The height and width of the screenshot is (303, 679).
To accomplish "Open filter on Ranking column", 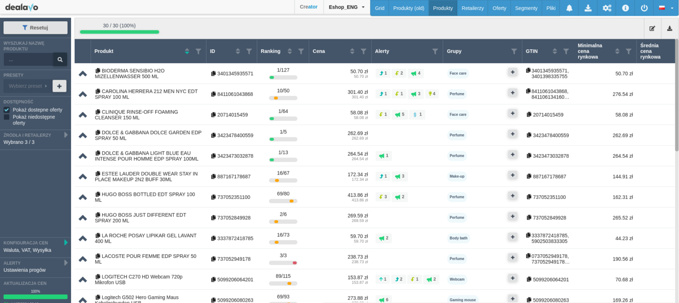I will point(301,52).
